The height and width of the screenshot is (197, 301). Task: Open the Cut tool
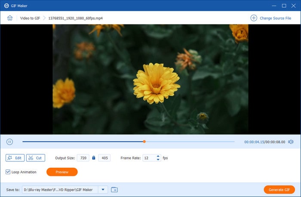[35, 158]
